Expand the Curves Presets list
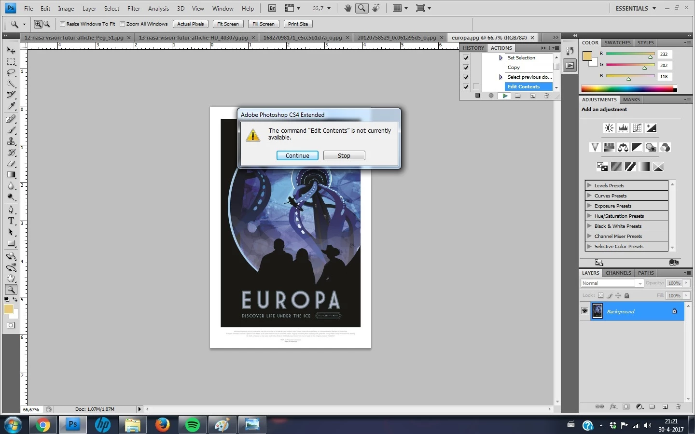695x434 pixels. coord(589,196)
